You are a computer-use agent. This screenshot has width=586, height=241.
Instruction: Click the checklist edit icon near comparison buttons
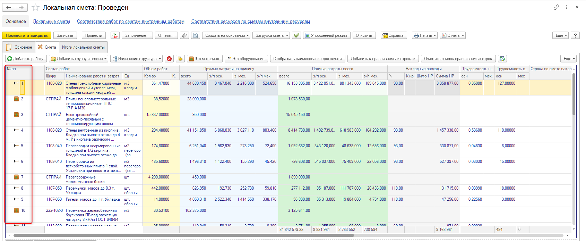pyautogui.click(x=502, y=59)
